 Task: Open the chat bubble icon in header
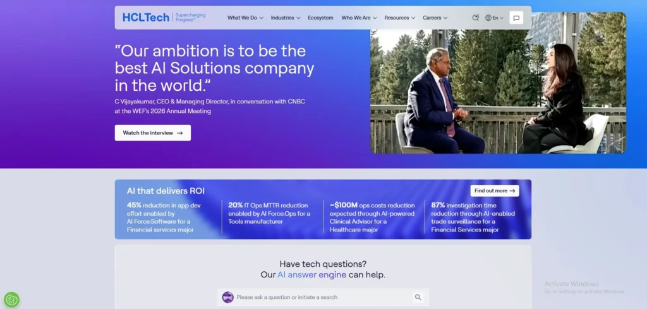tap(516, 18)
